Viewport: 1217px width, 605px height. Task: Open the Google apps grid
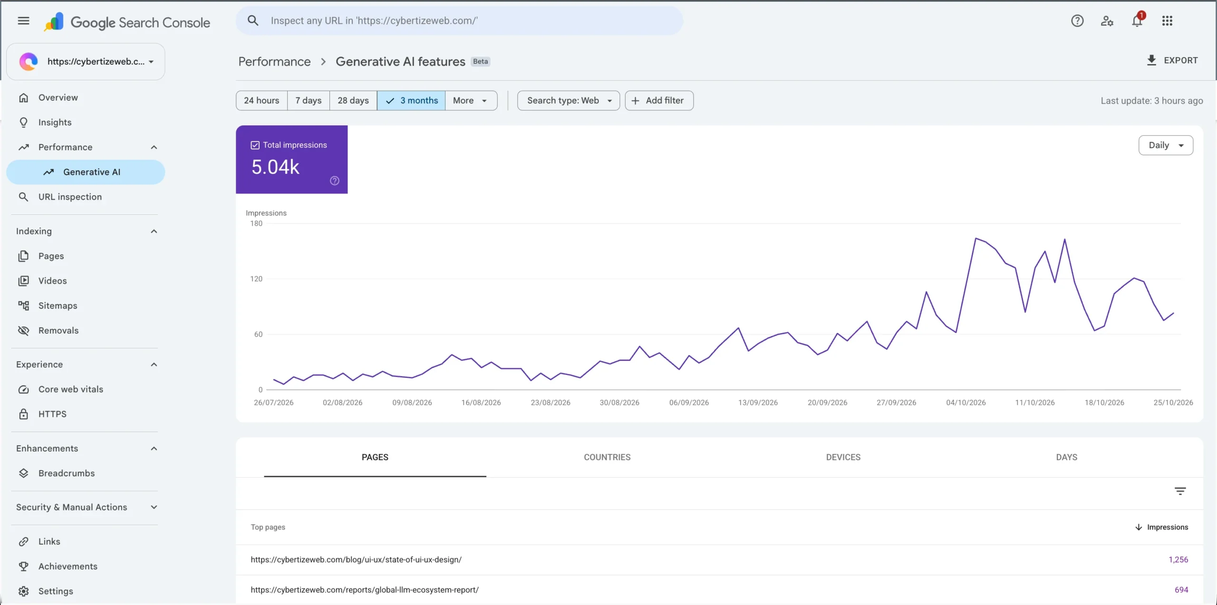tap(1167, 20)
